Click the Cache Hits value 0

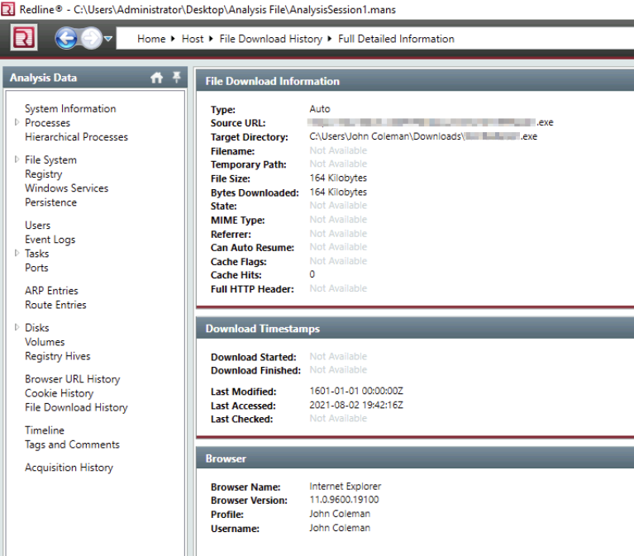click(312, 274)
